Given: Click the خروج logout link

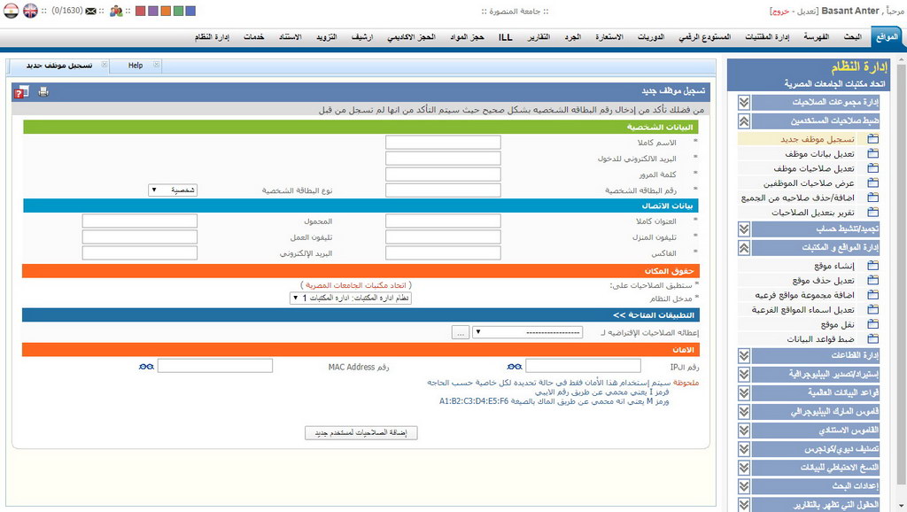Looking at the screenshot, I should (780, 12).
